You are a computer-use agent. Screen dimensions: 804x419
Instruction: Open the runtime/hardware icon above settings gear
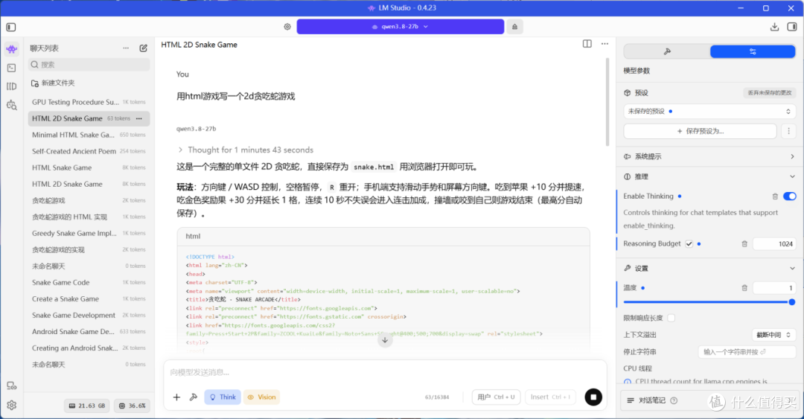coord(11,386)
